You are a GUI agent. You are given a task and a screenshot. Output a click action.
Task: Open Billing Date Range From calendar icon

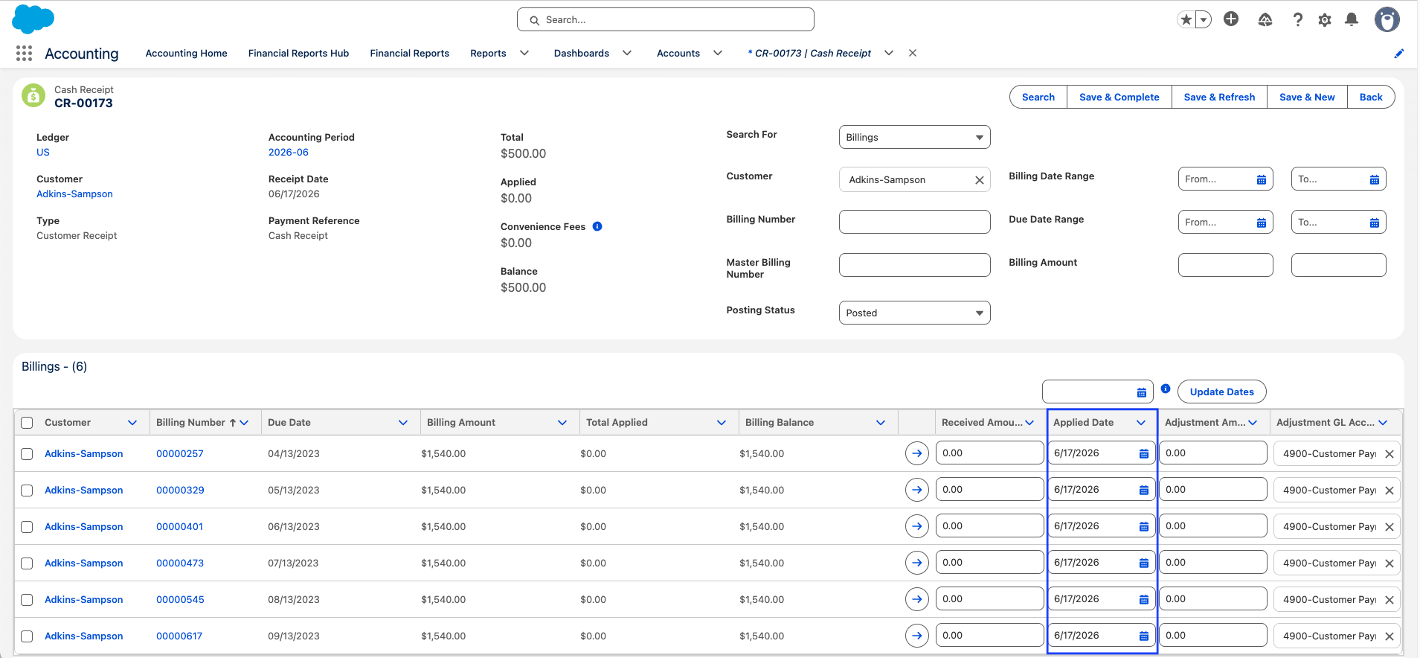(1262, 179)
